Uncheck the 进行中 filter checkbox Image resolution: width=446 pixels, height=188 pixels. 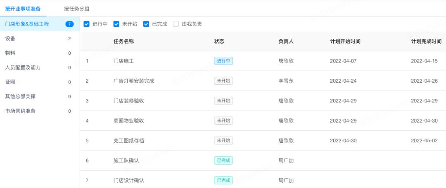coord(86,24)
